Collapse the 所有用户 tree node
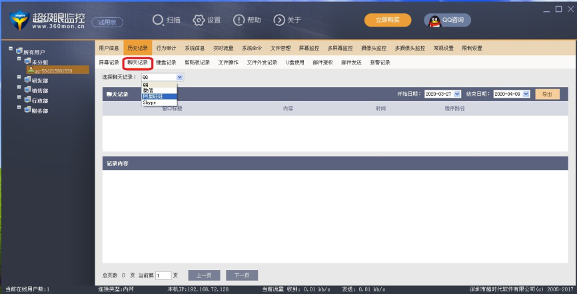The image size is (577, 294). point(11,49)
